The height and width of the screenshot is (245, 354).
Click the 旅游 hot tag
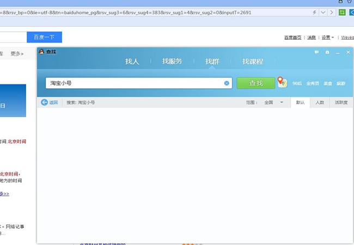click(341, 83)
